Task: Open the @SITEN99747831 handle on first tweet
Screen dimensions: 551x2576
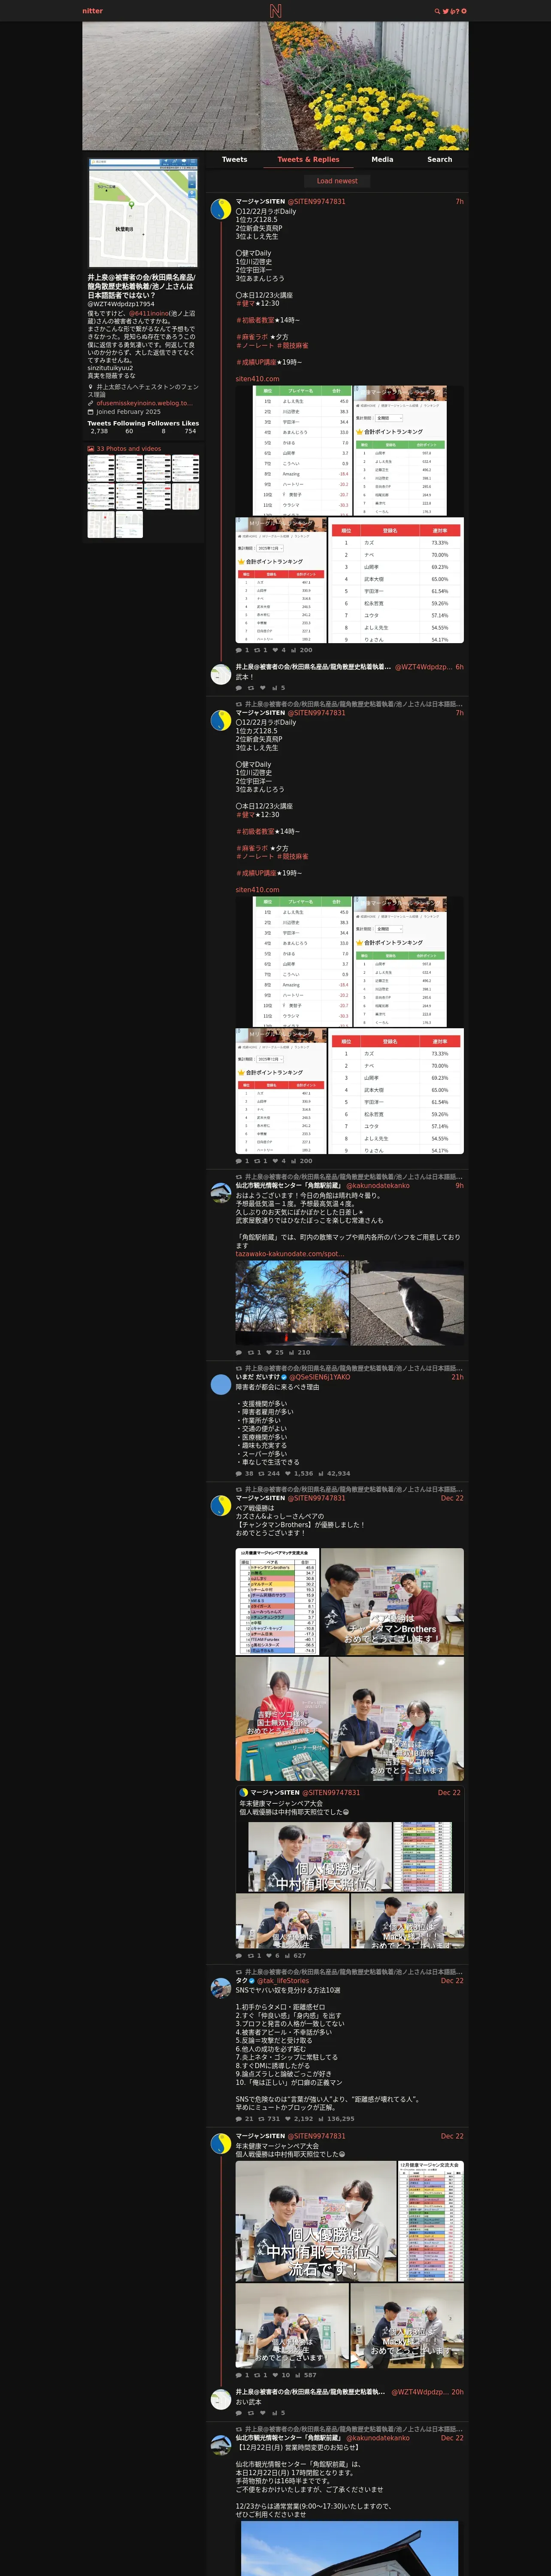Action: tap(317, 201)
